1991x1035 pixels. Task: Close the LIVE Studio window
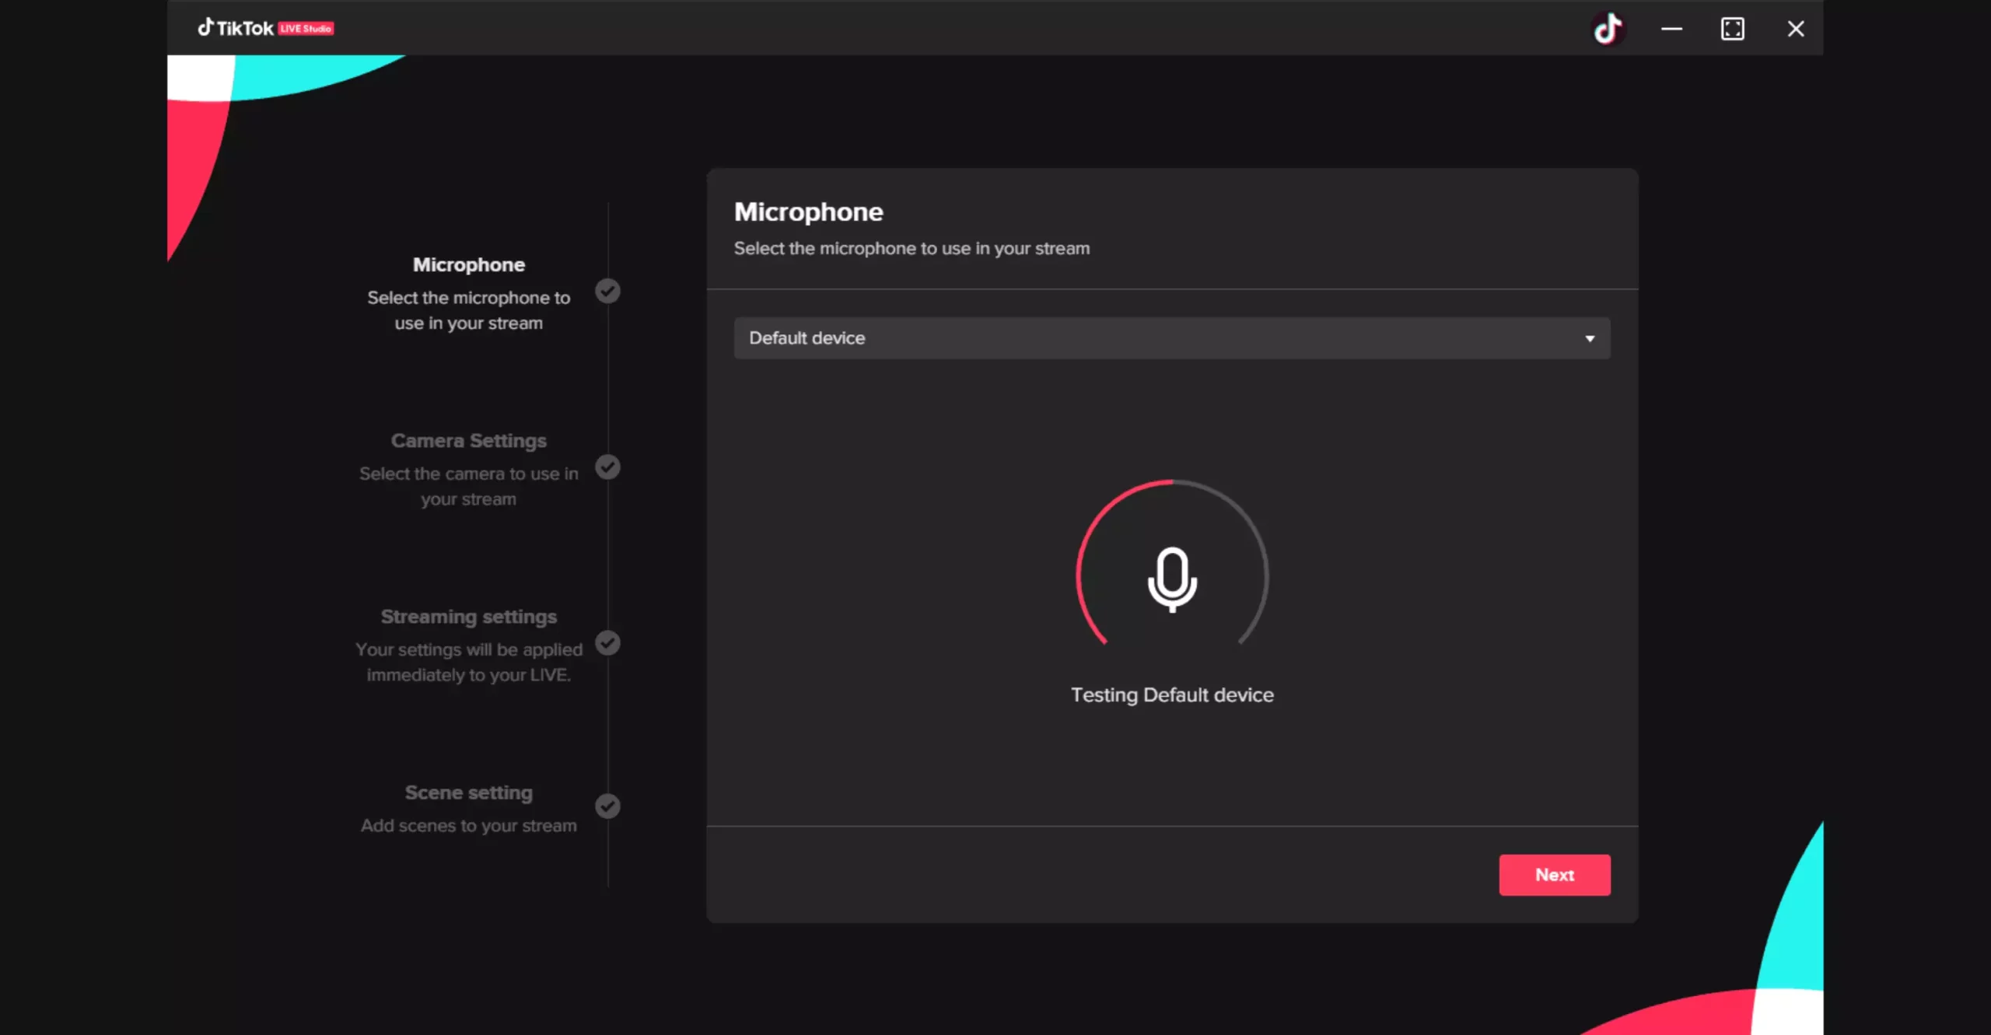click(x=1795, y=30)
